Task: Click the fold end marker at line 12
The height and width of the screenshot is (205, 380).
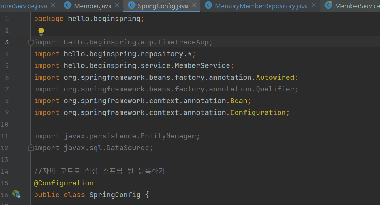Action: click(31, 147)
